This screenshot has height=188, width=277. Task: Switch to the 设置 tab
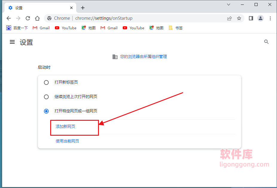pos(39,8)
